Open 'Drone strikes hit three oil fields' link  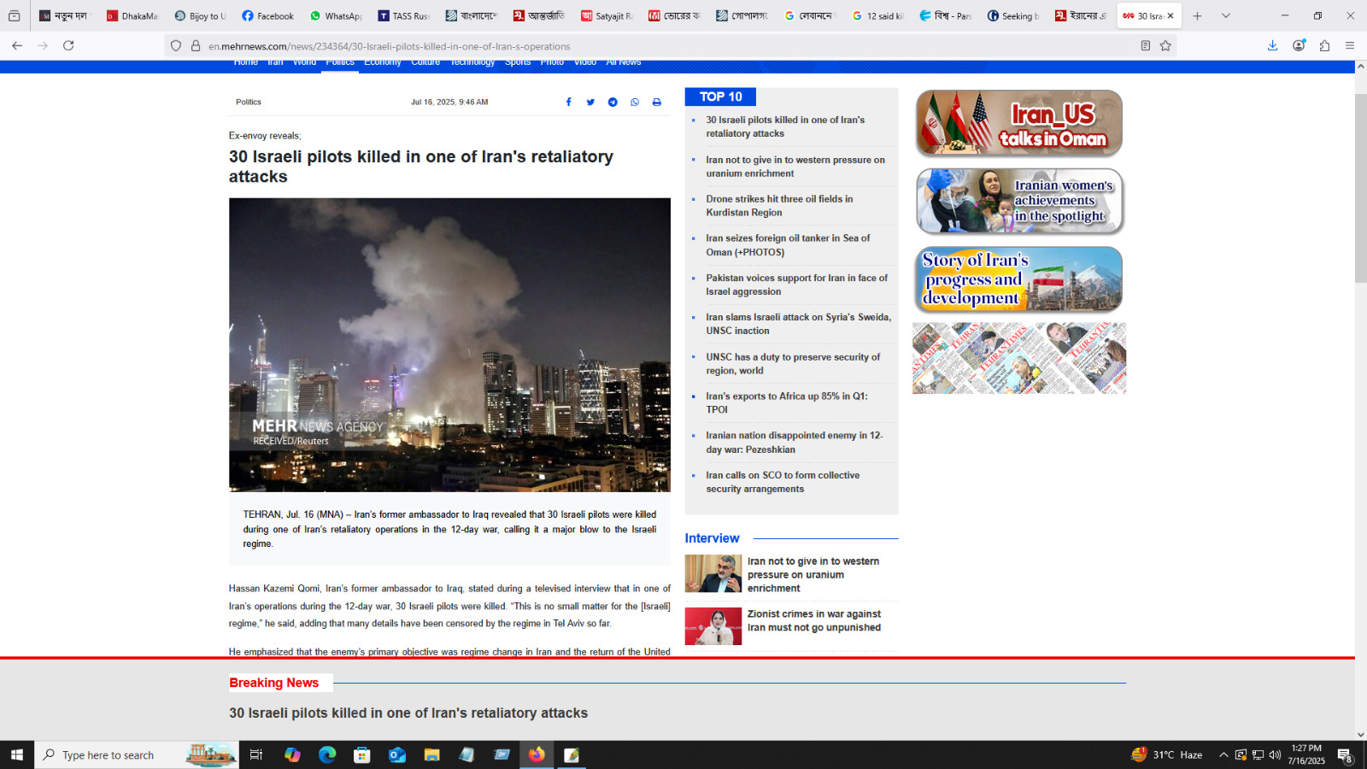pyautogui.click(x=778, y=206)
